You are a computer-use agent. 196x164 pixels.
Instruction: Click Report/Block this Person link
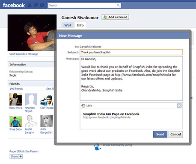pos(24,151)
